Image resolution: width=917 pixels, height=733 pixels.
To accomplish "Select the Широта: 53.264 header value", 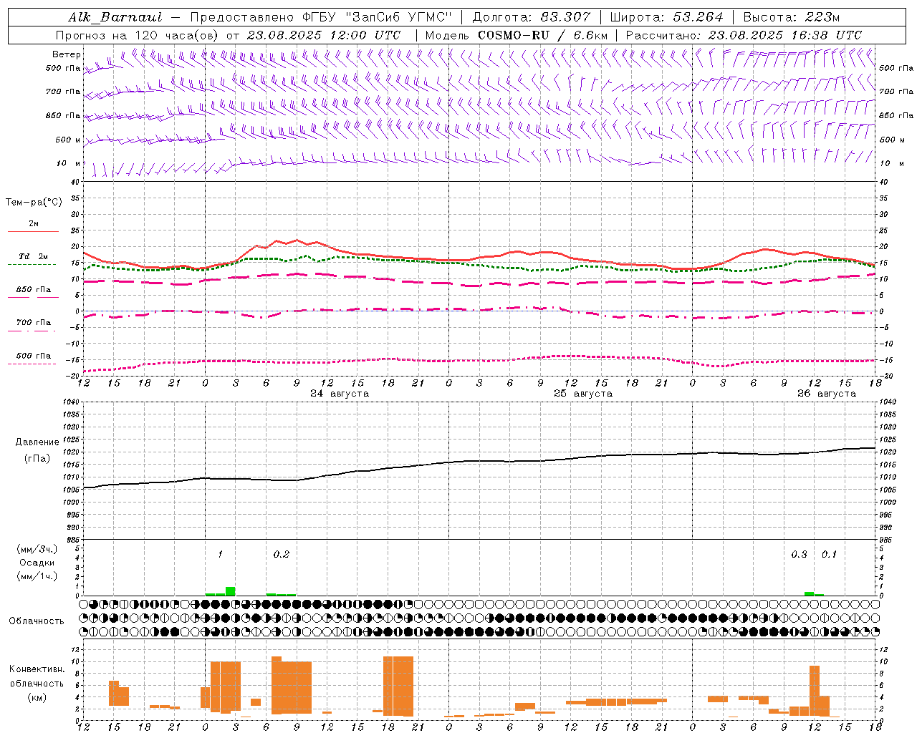I will [x=666, y=17].
